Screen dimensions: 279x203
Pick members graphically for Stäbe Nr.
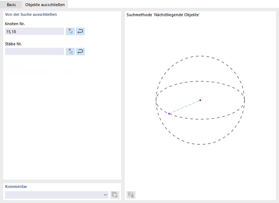click(x=70, y=51)
